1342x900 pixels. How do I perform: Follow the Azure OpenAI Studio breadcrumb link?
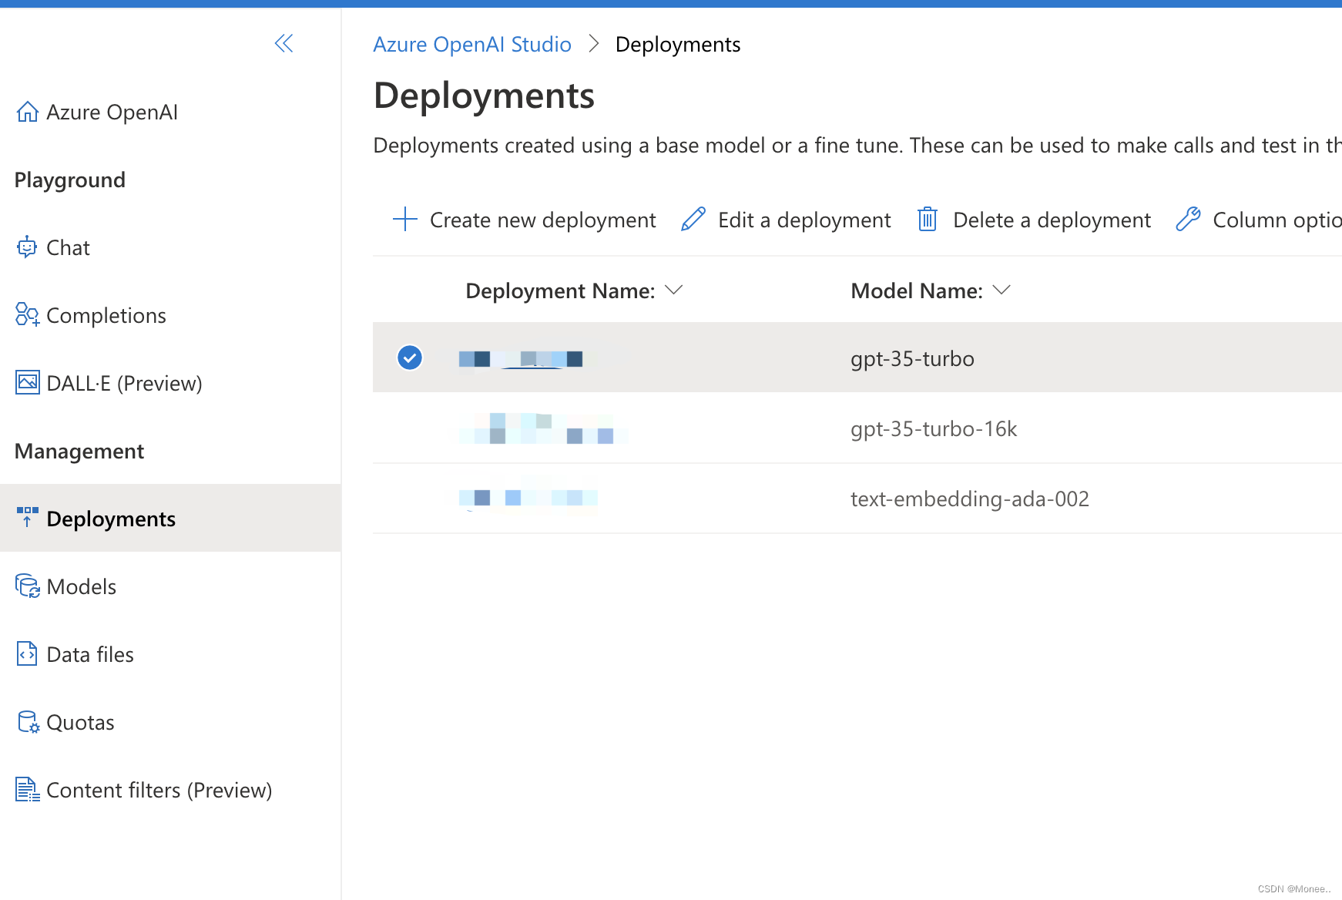[x=472, y=45]
